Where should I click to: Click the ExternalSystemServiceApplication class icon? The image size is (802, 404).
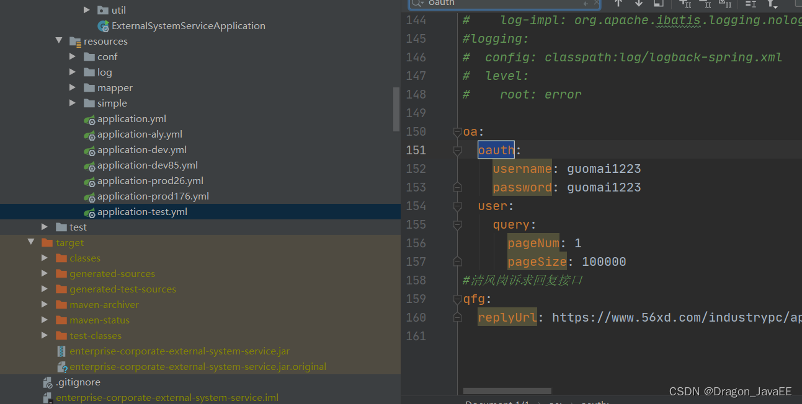point(103,25)
